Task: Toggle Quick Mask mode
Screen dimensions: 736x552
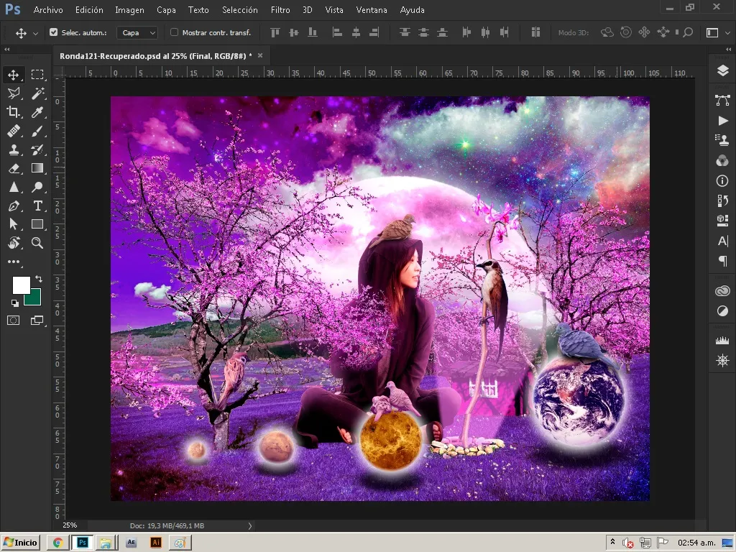Action: pyautogui.click(x=14, y=321)
